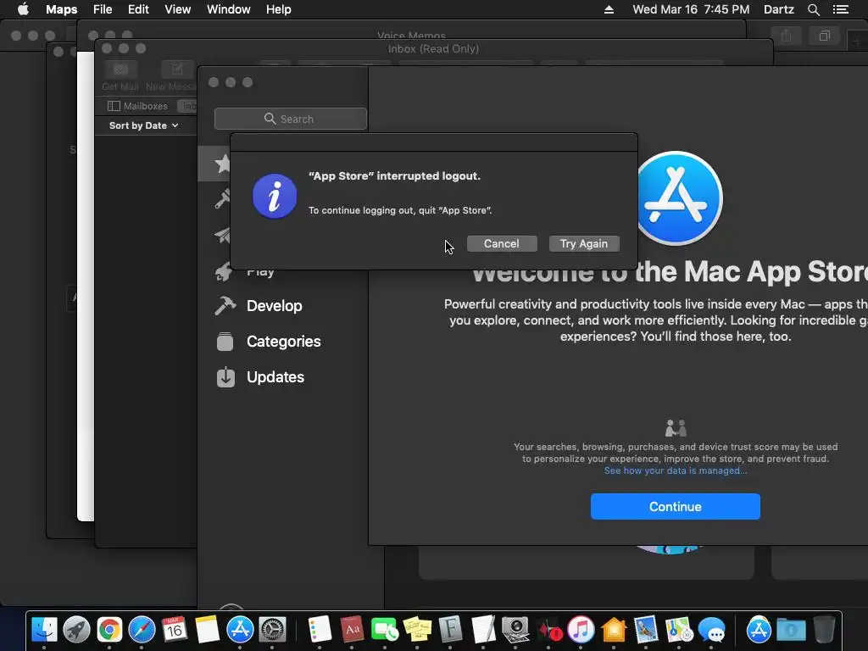
Task: Launch Google Chrome from the Dock
Action: coord(109,630)
